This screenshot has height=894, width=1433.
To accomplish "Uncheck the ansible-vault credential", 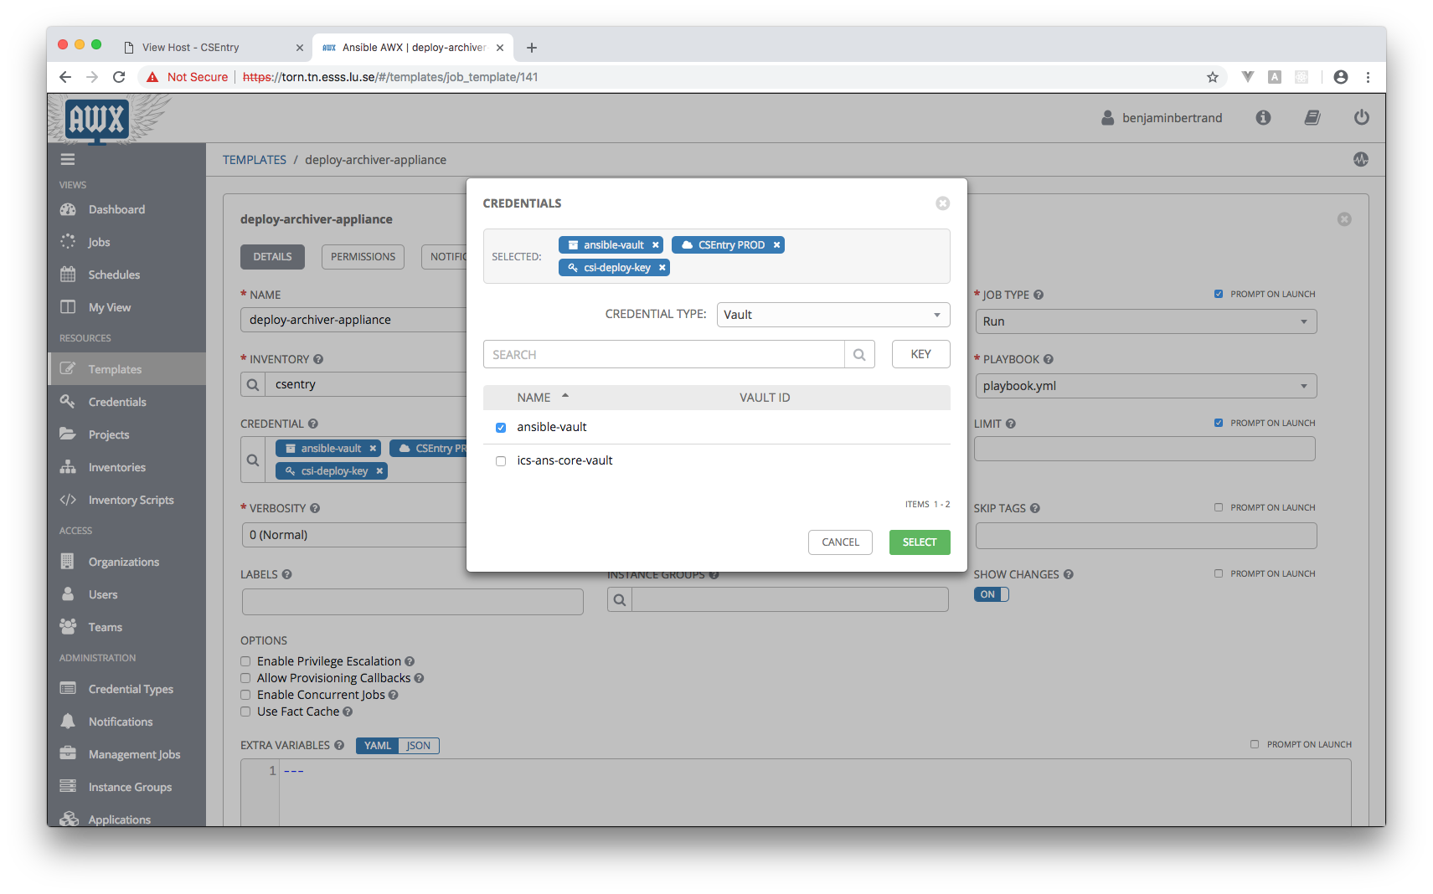I will [500, 427].
